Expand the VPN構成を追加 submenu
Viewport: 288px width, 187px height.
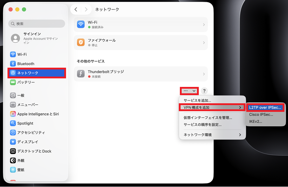tap(212, 107)
